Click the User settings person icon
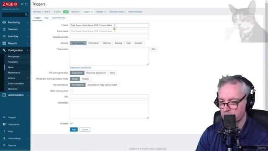The height and width of the screenshot is (151, 268). pos(4,138)
